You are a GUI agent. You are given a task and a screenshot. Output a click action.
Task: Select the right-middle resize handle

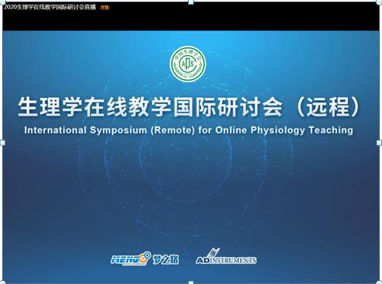pyautogui.click(x=380, y=143)
